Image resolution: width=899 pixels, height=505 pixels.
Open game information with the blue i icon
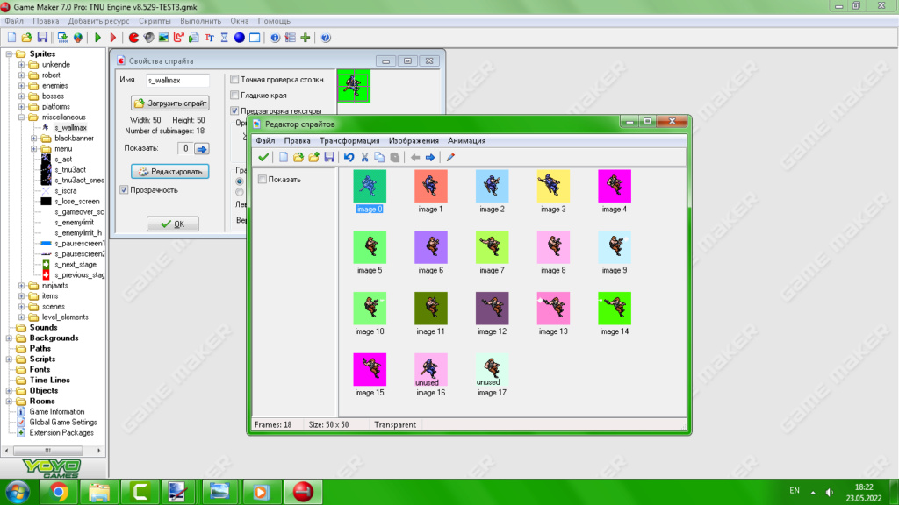pyautogui.click(x=275, y=38)
